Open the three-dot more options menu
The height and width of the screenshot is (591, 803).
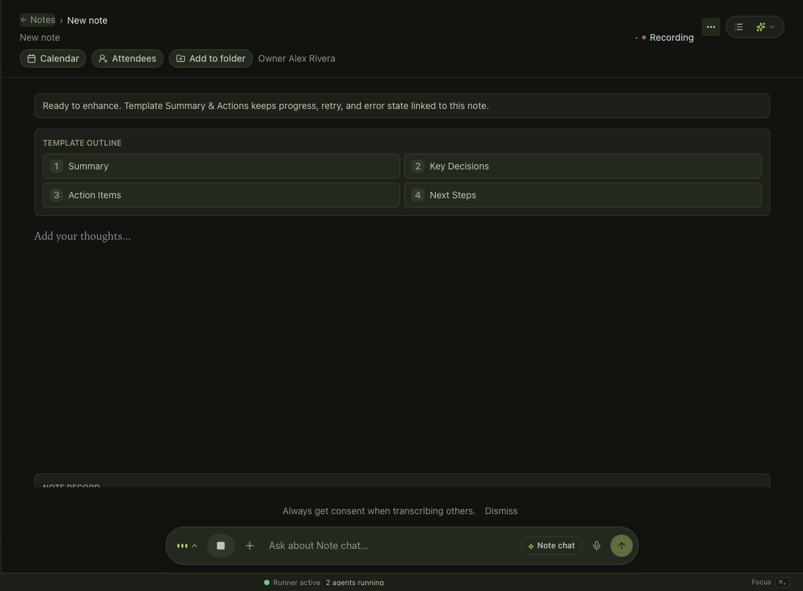[x=711, y=27]
